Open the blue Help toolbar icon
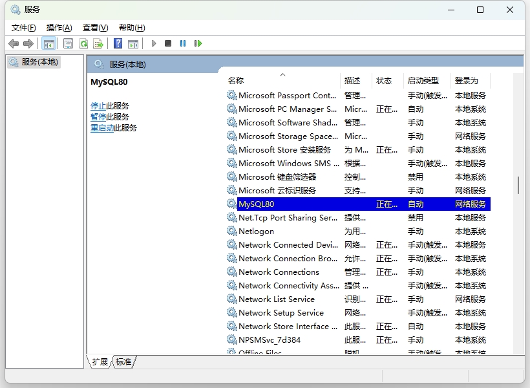 click(118, 43)
